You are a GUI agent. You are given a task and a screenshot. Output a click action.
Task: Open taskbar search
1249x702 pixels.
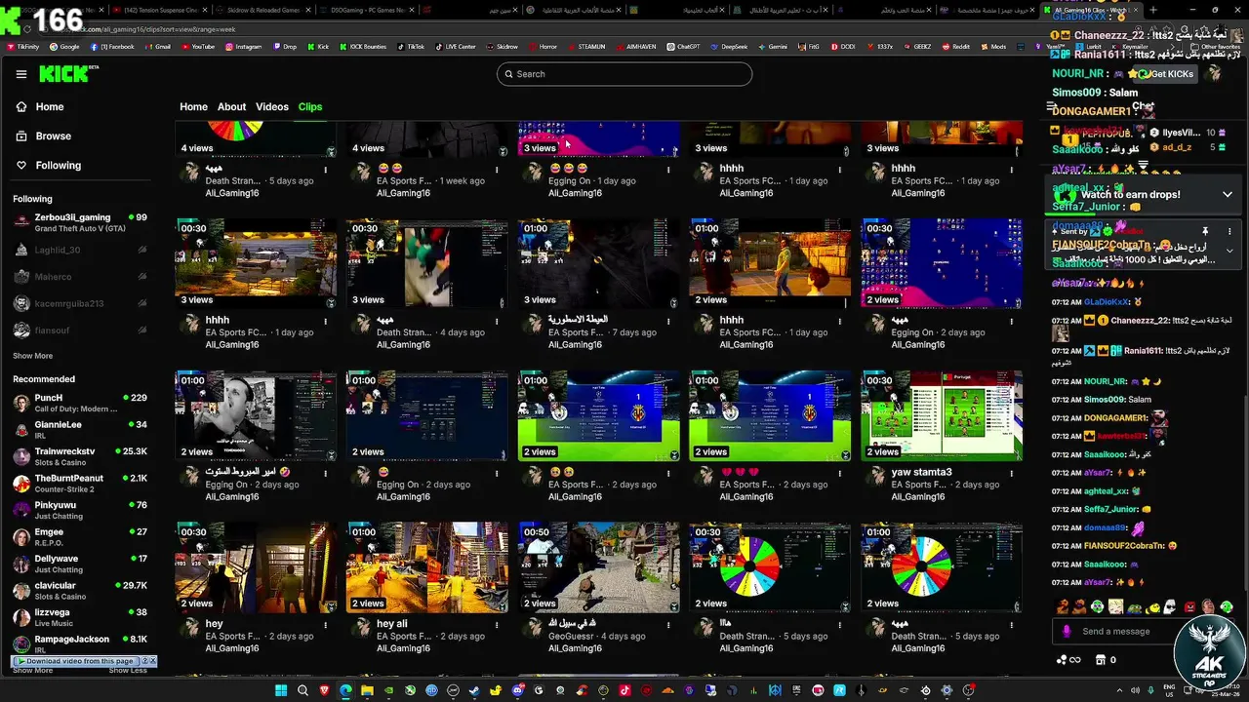tap(303, 690)
